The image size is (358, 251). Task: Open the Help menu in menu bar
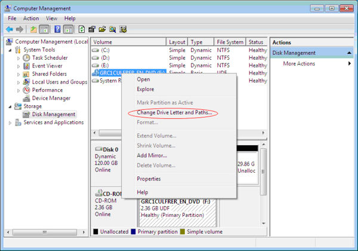click(70, 19)
